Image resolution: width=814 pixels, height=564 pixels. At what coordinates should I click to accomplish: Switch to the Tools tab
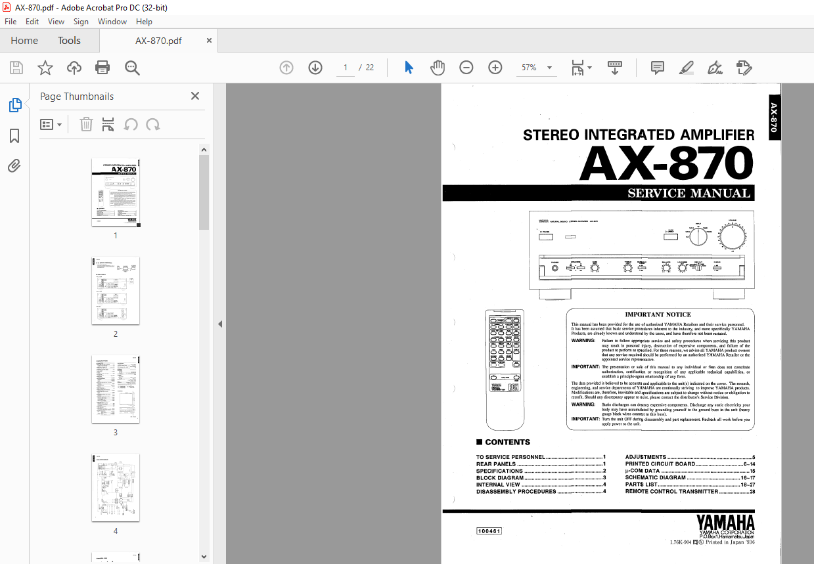tap(69, 41)
